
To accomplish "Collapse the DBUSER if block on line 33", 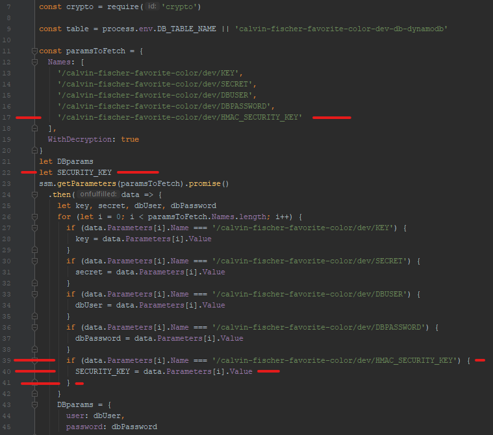I will coord(34,295).
